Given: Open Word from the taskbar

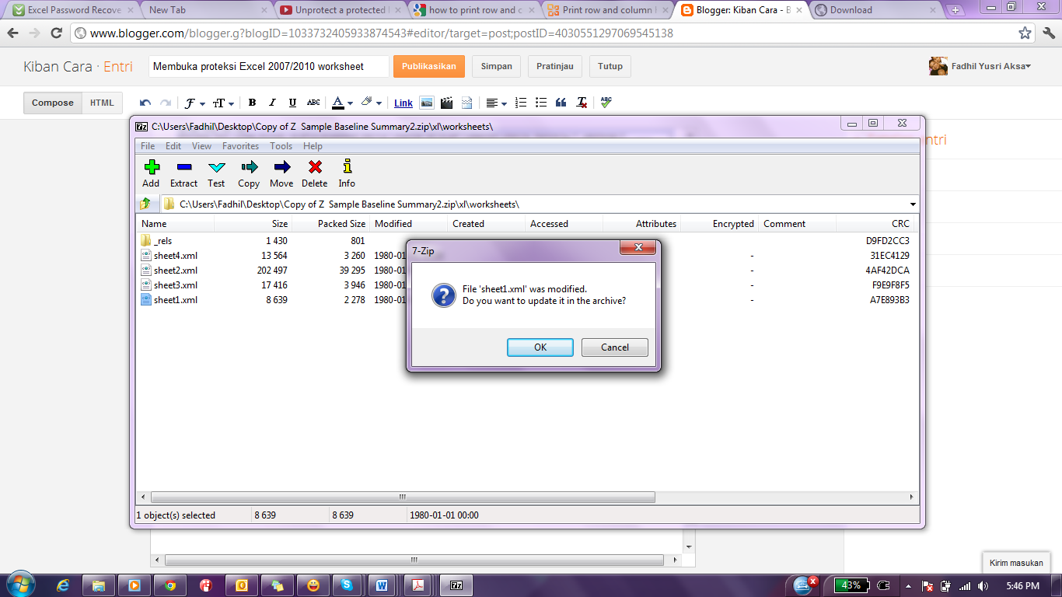Looking at the screenshot, I should point(382,585).
